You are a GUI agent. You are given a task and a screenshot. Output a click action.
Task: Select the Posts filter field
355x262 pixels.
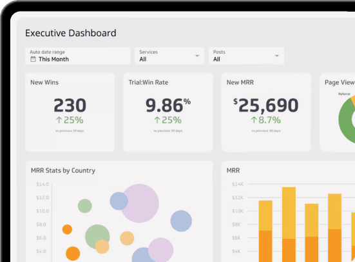point(246,55)
